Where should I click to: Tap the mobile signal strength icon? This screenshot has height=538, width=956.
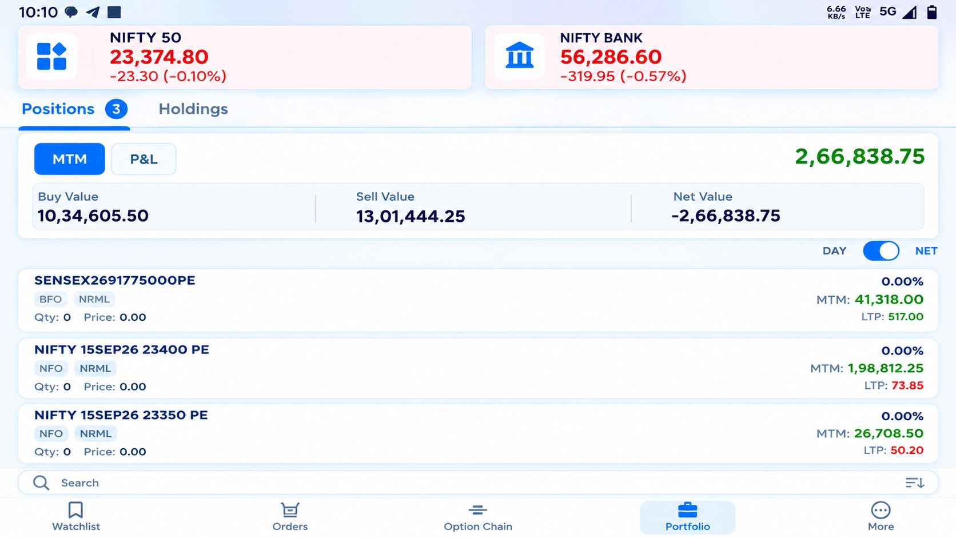coord(909,12)
